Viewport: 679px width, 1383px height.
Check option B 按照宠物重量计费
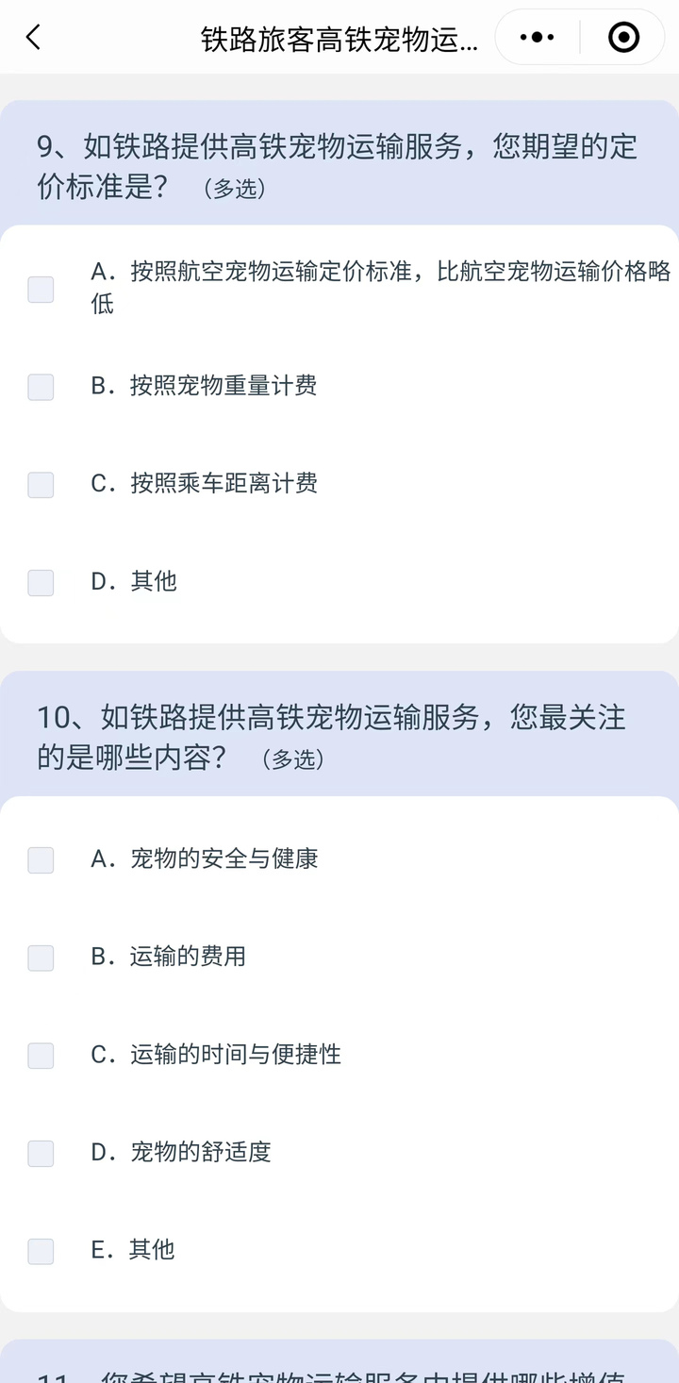pyautogui.click(x=41, y=387)
